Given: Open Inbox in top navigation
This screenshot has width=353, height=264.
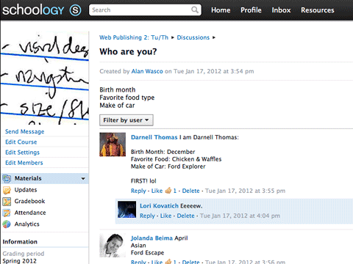Looking at the screenshot, I should click(x=281, y=10).
